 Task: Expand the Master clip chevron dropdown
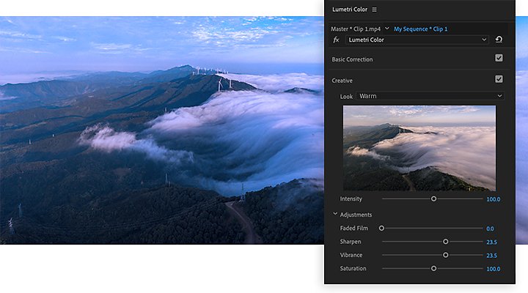387,29
